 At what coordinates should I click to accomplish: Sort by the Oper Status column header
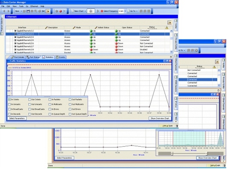coord(127,28)
